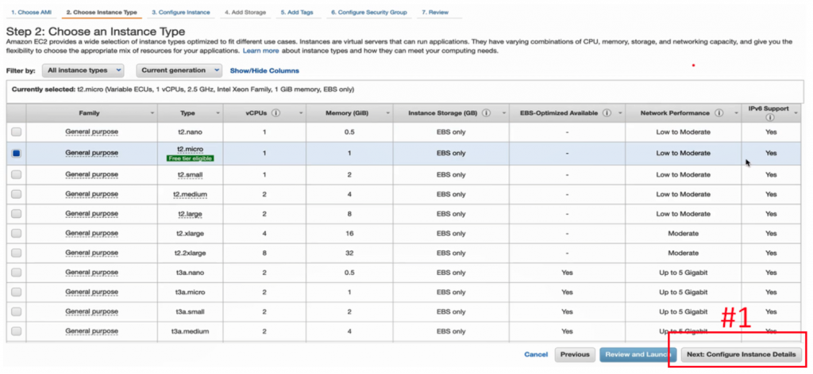Open the Family column sort arrow
813x374 pixels.
152,113
